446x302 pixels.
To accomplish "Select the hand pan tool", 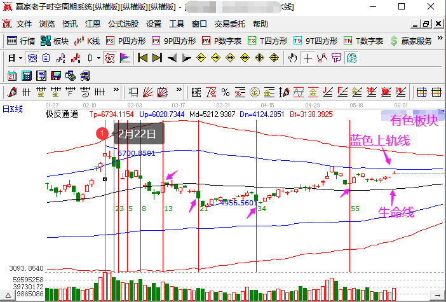I will (x=292, y=58).
